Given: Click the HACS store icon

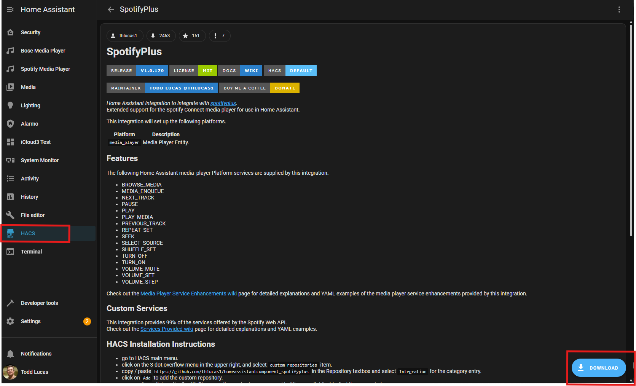Looking at the screenshot, I should (10, 233).
